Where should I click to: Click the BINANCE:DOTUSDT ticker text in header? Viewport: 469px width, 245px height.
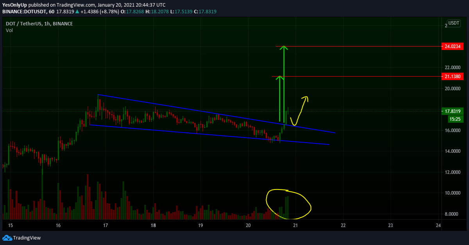pyautogui.click(x=24, y=11)
